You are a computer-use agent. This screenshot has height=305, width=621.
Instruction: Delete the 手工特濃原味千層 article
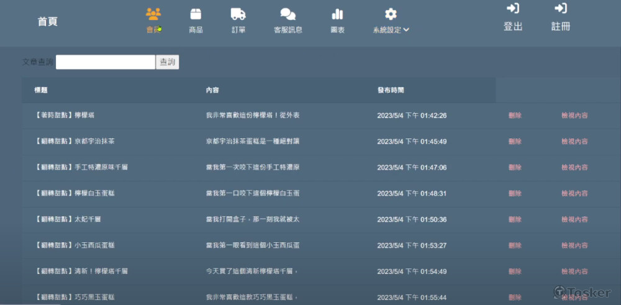(x=515, y=168)
